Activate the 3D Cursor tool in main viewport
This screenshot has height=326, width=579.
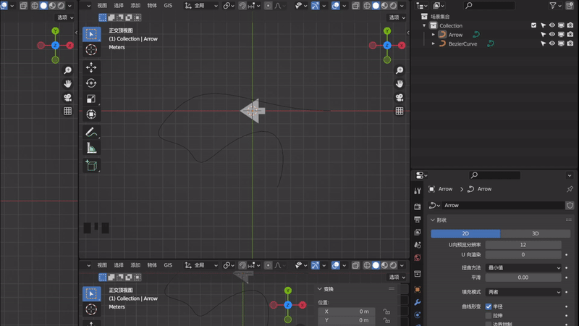tap(91, 49)
